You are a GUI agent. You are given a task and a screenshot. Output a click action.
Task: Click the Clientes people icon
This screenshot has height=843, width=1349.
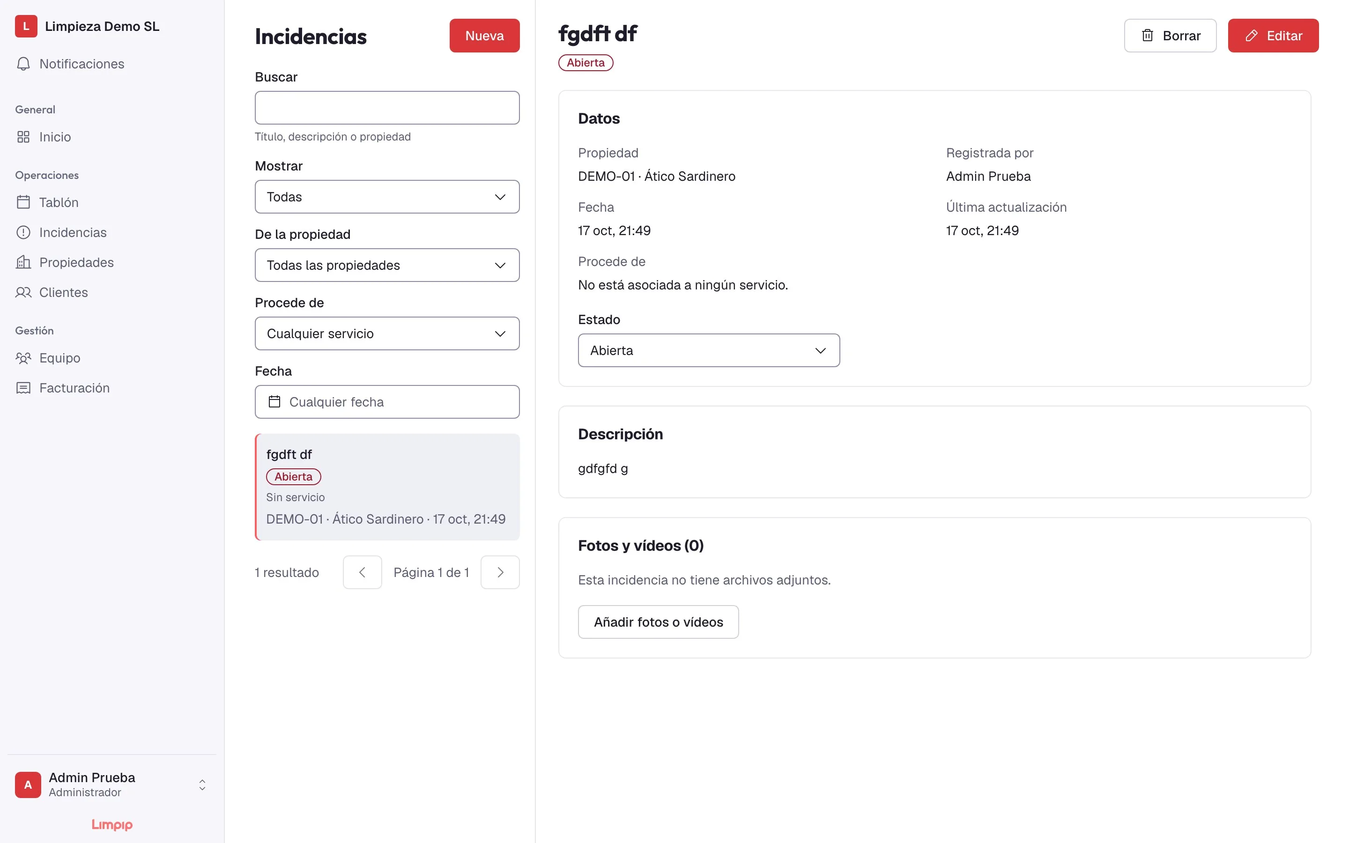(23, 293)
